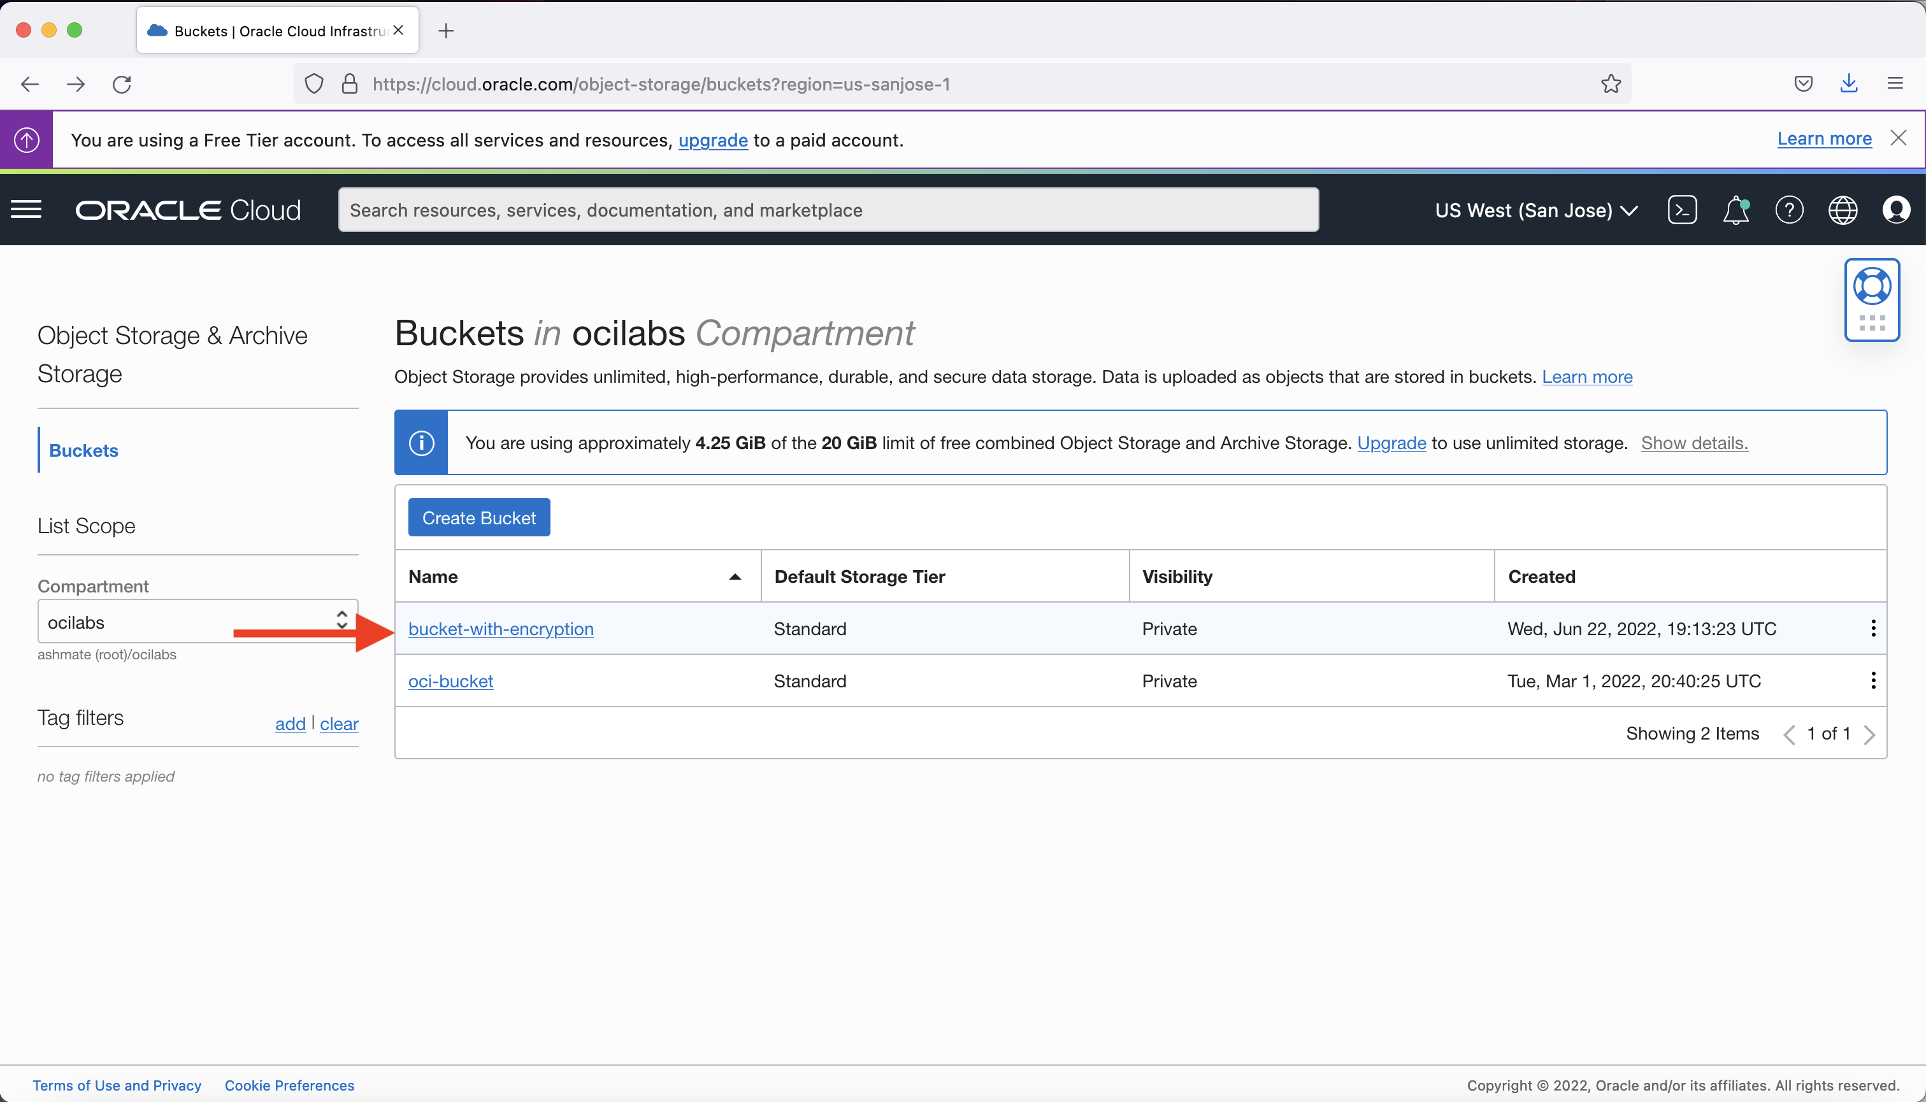Open the navigation hamburger menu

click(x=27, y=210)
